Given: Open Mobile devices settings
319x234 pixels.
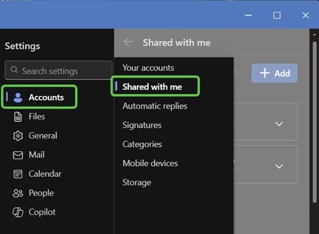Looking at the screenshot, I should pyautogui.click(x=150, y=164).
